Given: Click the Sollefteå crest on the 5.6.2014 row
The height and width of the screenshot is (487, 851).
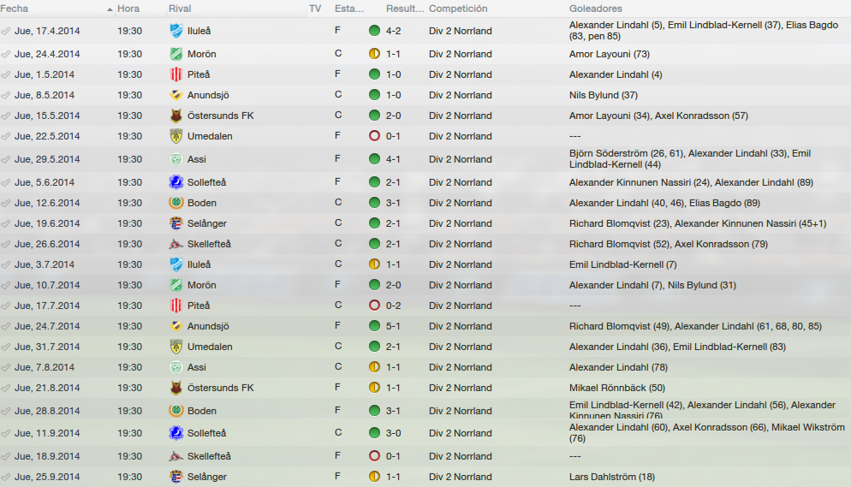Looking at the screenshot, I should [x=176, y=182].
